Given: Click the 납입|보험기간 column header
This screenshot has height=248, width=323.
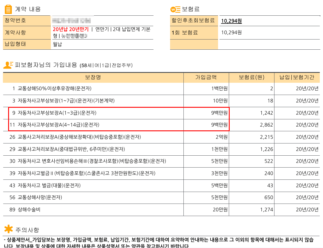Looking at the screenshot, I should [x=297, y=77].
